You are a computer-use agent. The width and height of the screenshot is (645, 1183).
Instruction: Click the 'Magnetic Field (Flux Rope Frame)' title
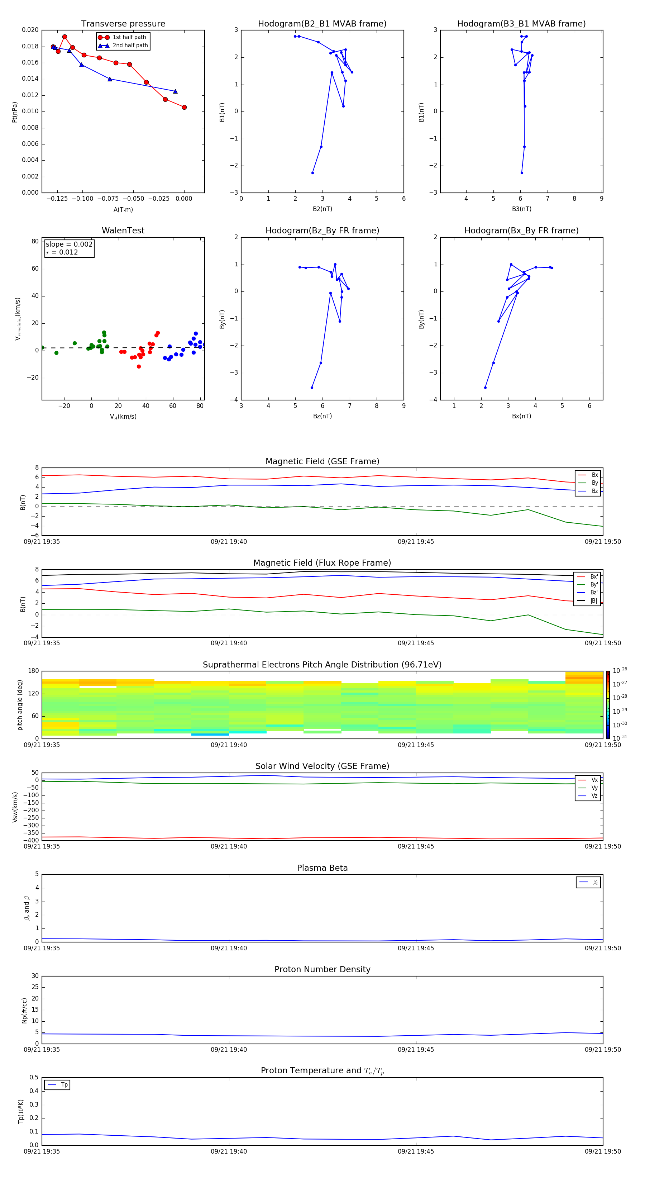pyautogui.click(x=322, y=563)
